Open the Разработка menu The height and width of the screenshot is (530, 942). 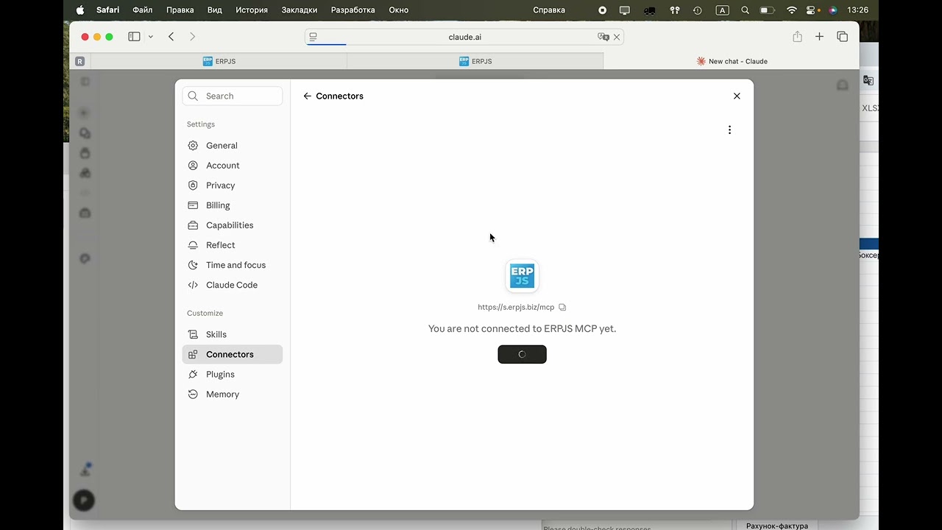click(353, 10)
